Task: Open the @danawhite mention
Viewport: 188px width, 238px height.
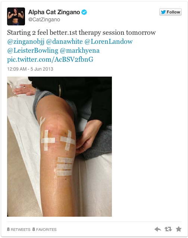Action: click(65, 41)
